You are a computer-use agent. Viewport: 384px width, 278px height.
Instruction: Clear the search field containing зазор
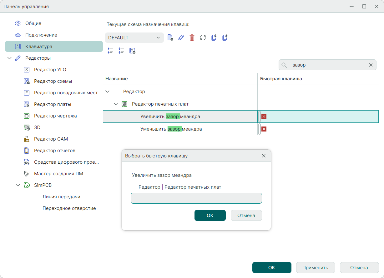tap(371, 65)
